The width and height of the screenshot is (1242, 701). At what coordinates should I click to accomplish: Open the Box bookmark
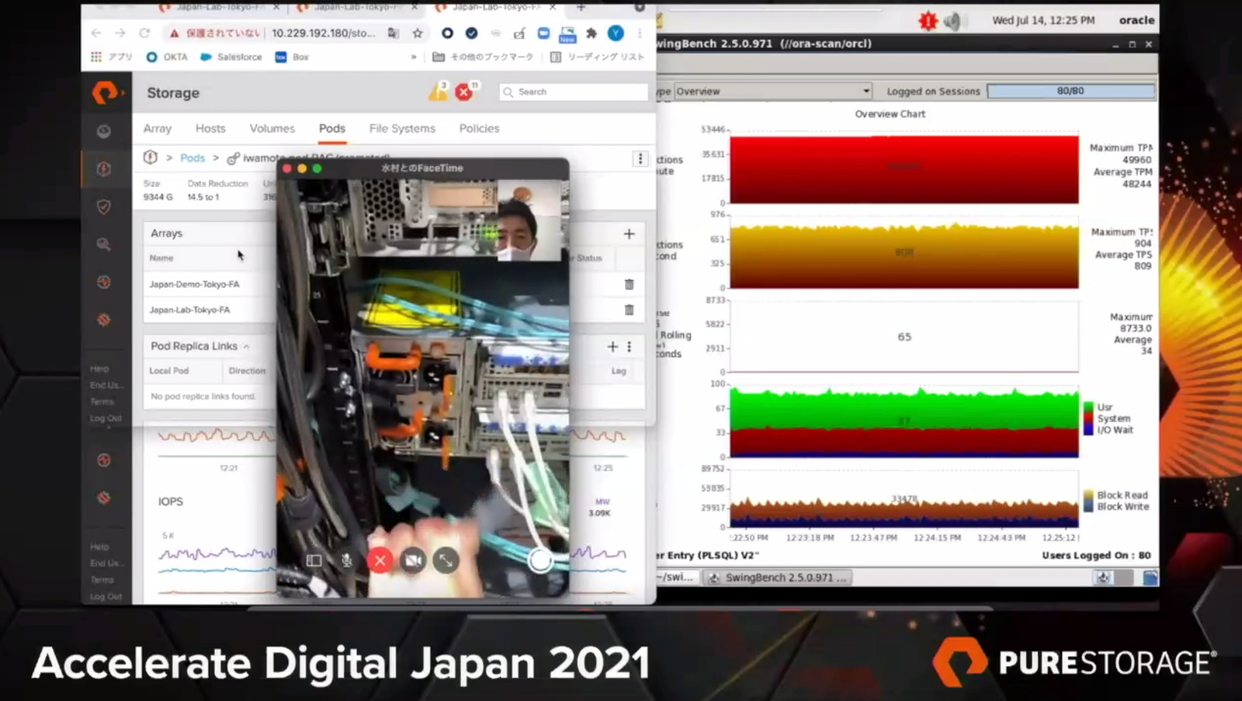(293, 57)
